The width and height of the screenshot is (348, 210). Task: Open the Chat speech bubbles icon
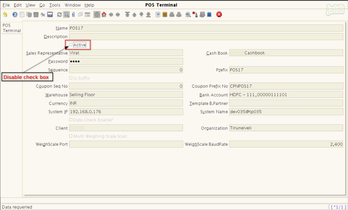click(80, 15)
